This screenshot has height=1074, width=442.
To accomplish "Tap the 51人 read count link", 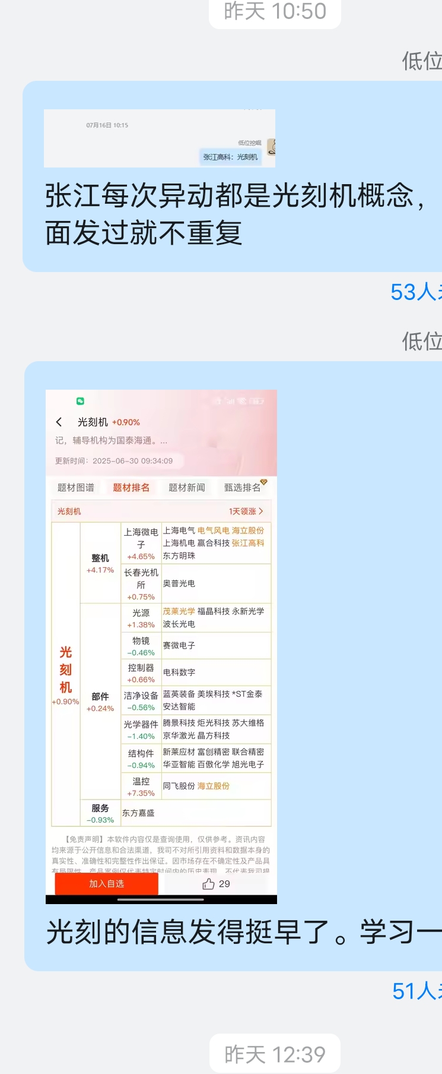I will point(416,991).
